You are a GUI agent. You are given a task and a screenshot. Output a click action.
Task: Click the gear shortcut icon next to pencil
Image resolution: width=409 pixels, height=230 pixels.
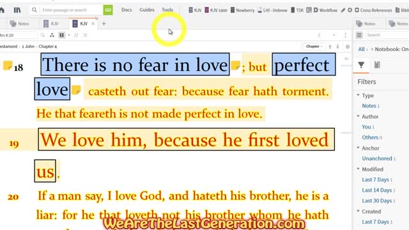350,10
